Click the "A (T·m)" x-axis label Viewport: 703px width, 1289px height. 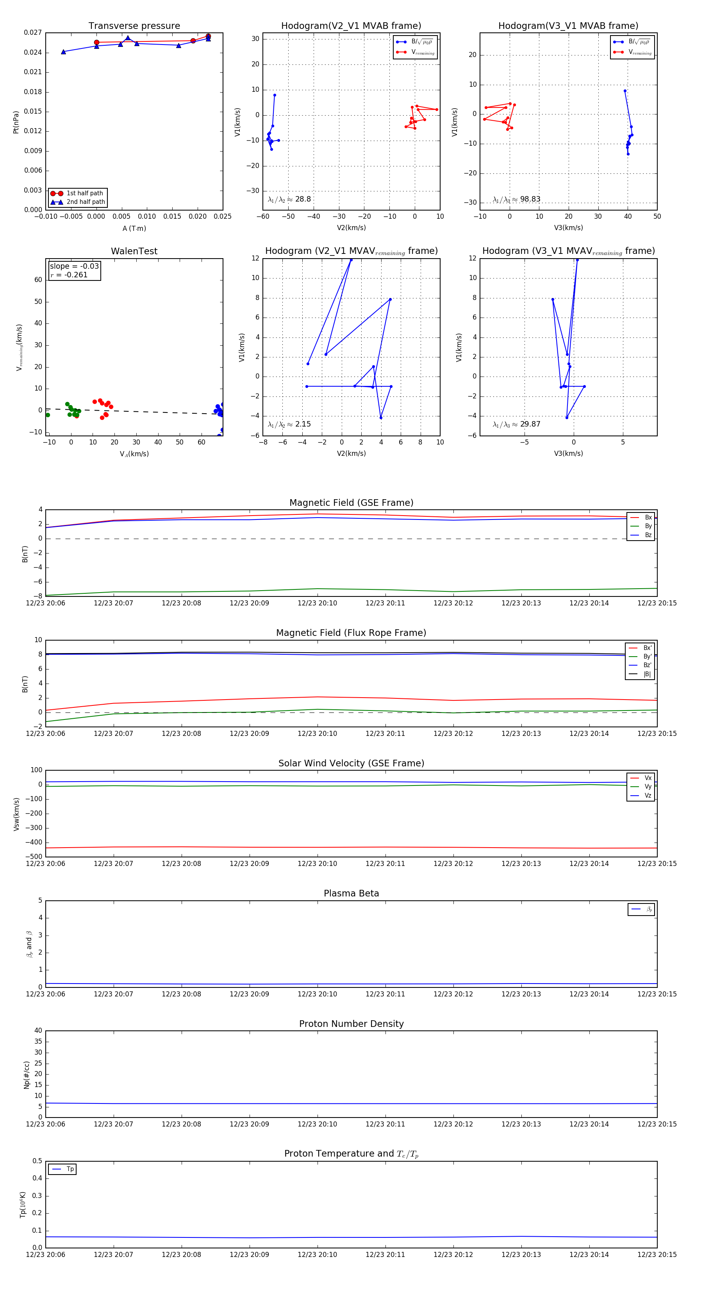click(134, 228)
